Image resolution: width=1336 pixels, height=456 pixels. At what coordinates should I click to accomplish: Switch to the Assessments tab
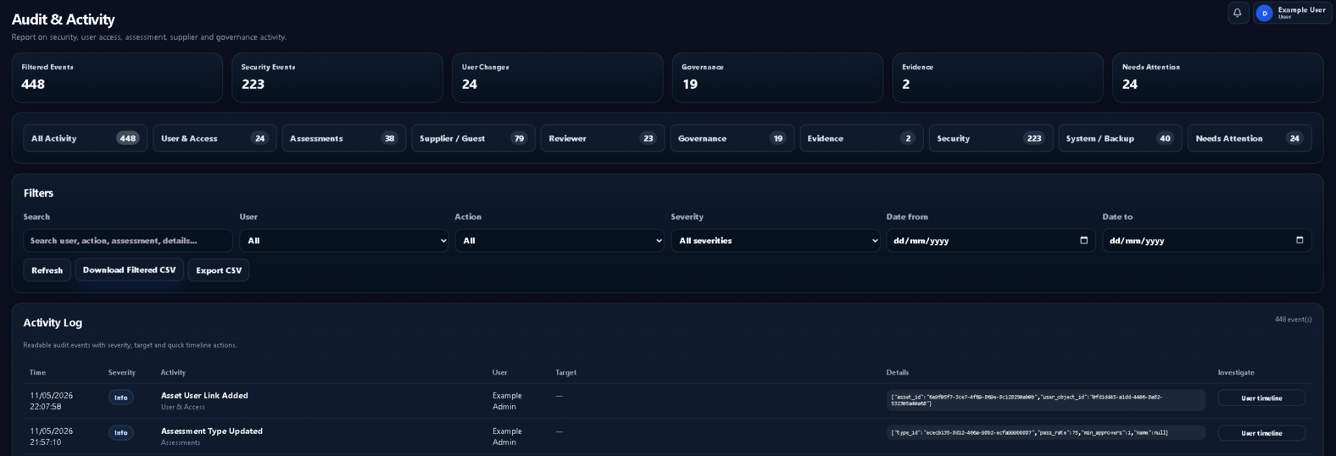coord(344,138)
